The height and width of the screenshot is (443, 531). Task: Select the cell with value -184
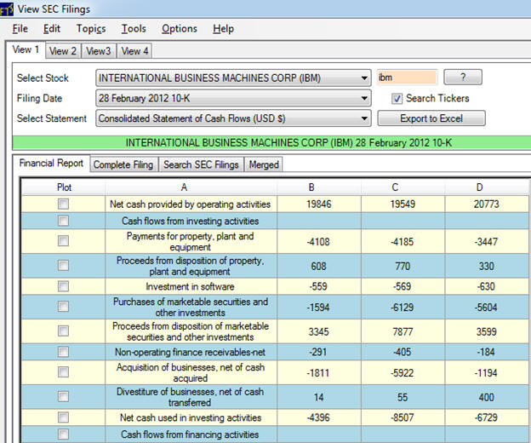point(486,352)
